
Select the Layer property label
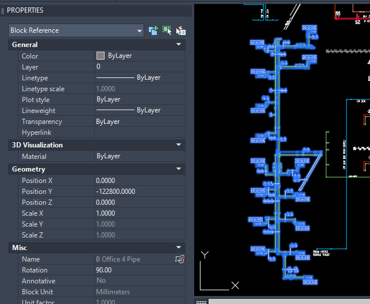30,67
